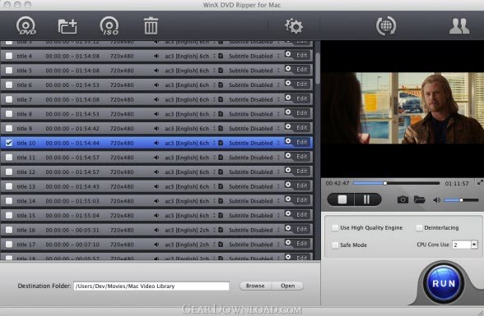Click audio speaker icon on title 14 row
Screen dimensions: 484x316
click(x=156, y=201)
